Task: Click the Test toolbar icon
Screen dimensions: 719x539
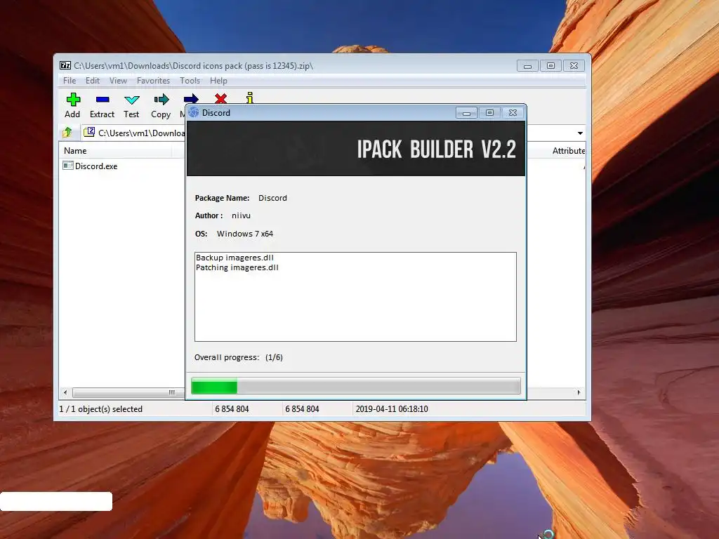Action: coord(131,100)
